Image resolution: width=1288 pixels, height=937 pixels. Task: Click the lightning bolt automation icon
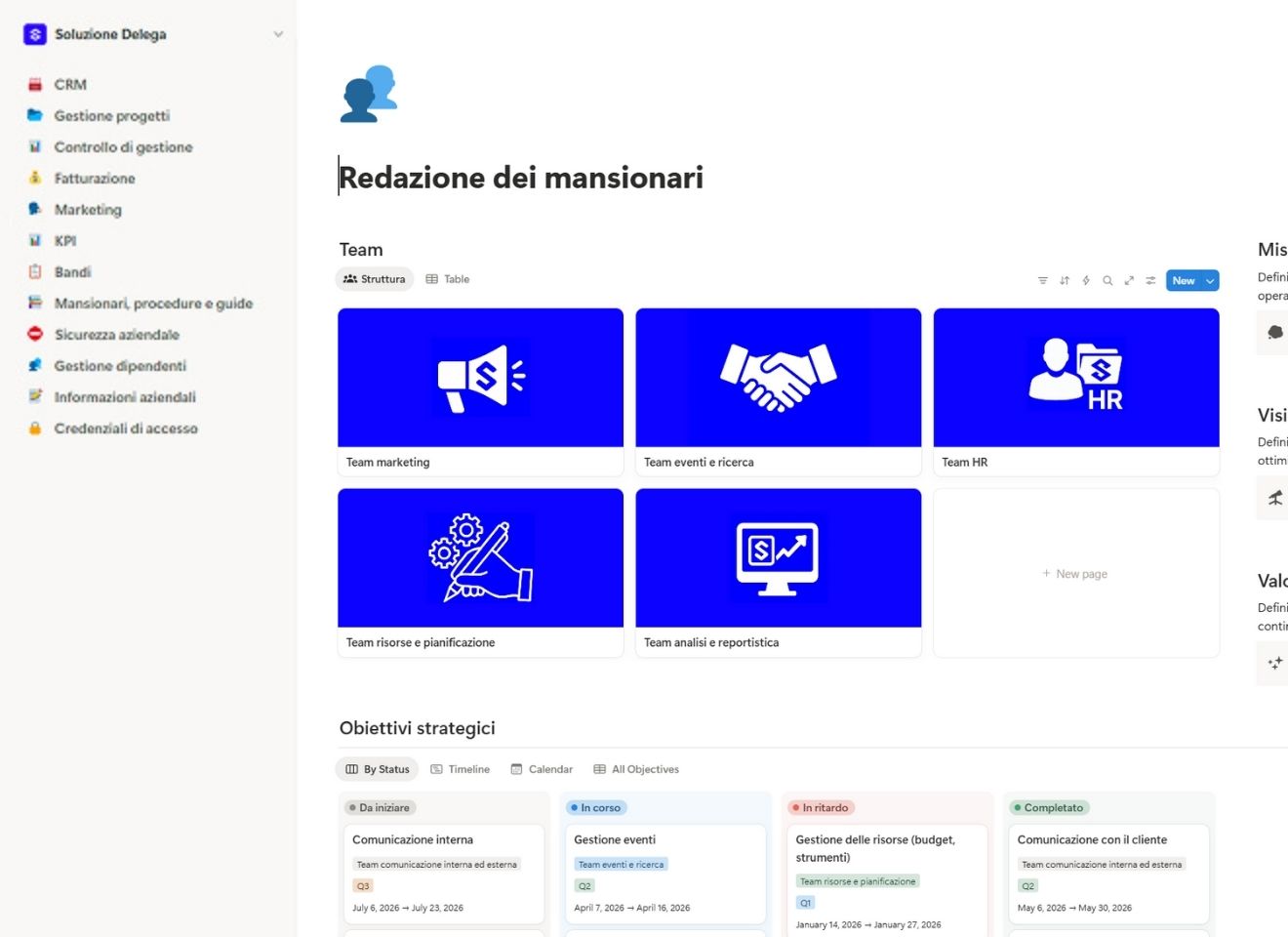pyautogui.click(x=1085, y=280)
